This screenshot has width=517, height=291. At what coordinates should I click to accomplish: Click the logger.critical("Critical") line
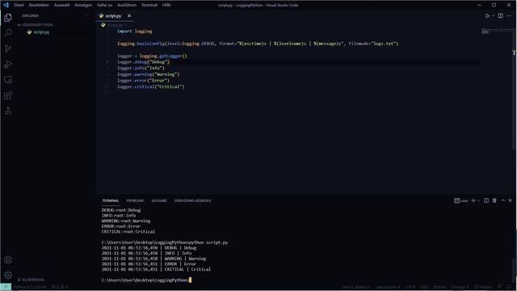click(x=151, y=86)
